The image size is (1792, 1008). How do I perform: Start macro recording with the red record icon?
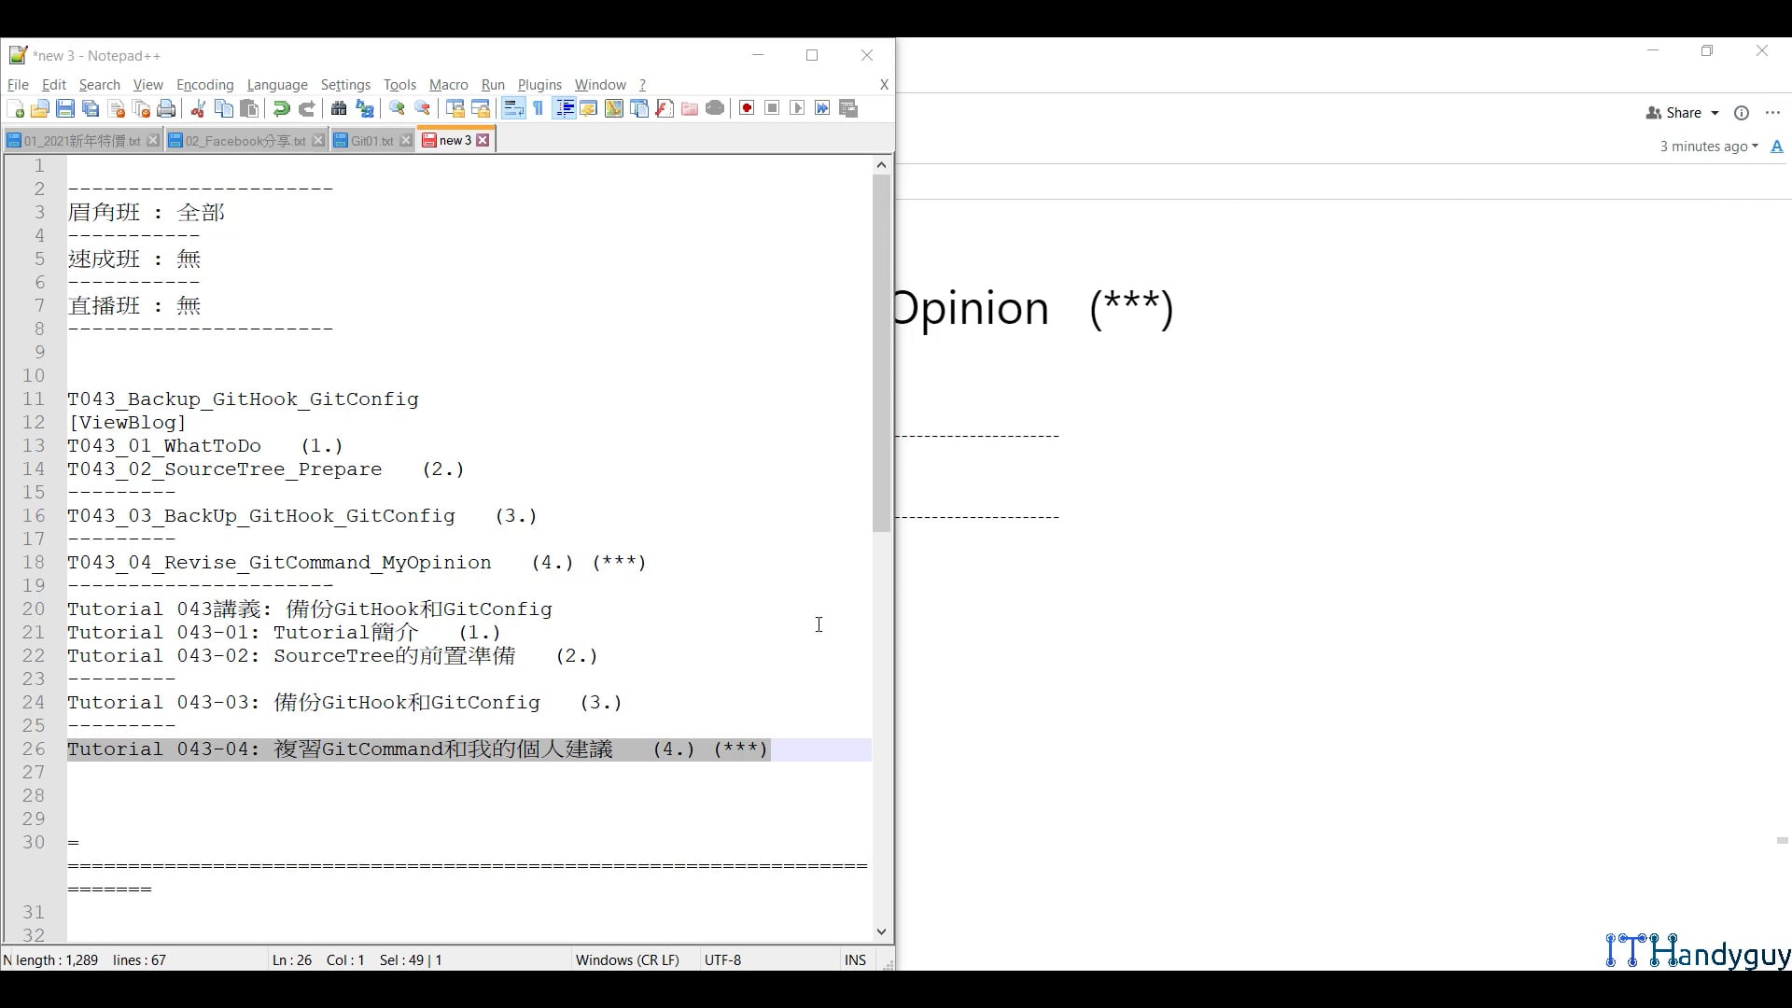746,108
